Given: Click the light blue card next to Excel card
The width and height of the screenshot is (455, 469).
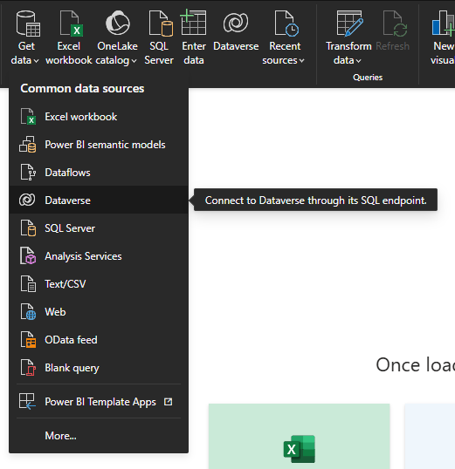Looking at the screenshot, I should point(430,437).
